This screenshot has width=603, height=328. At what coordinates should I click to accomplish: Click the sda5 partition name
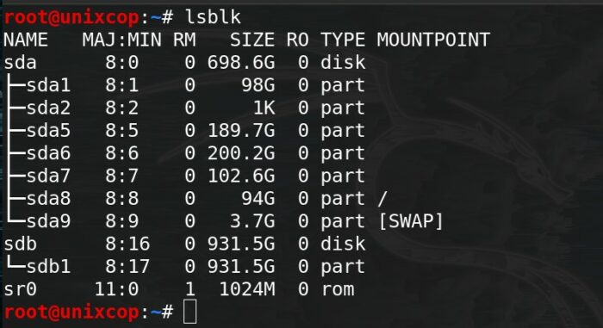point(48,130)
